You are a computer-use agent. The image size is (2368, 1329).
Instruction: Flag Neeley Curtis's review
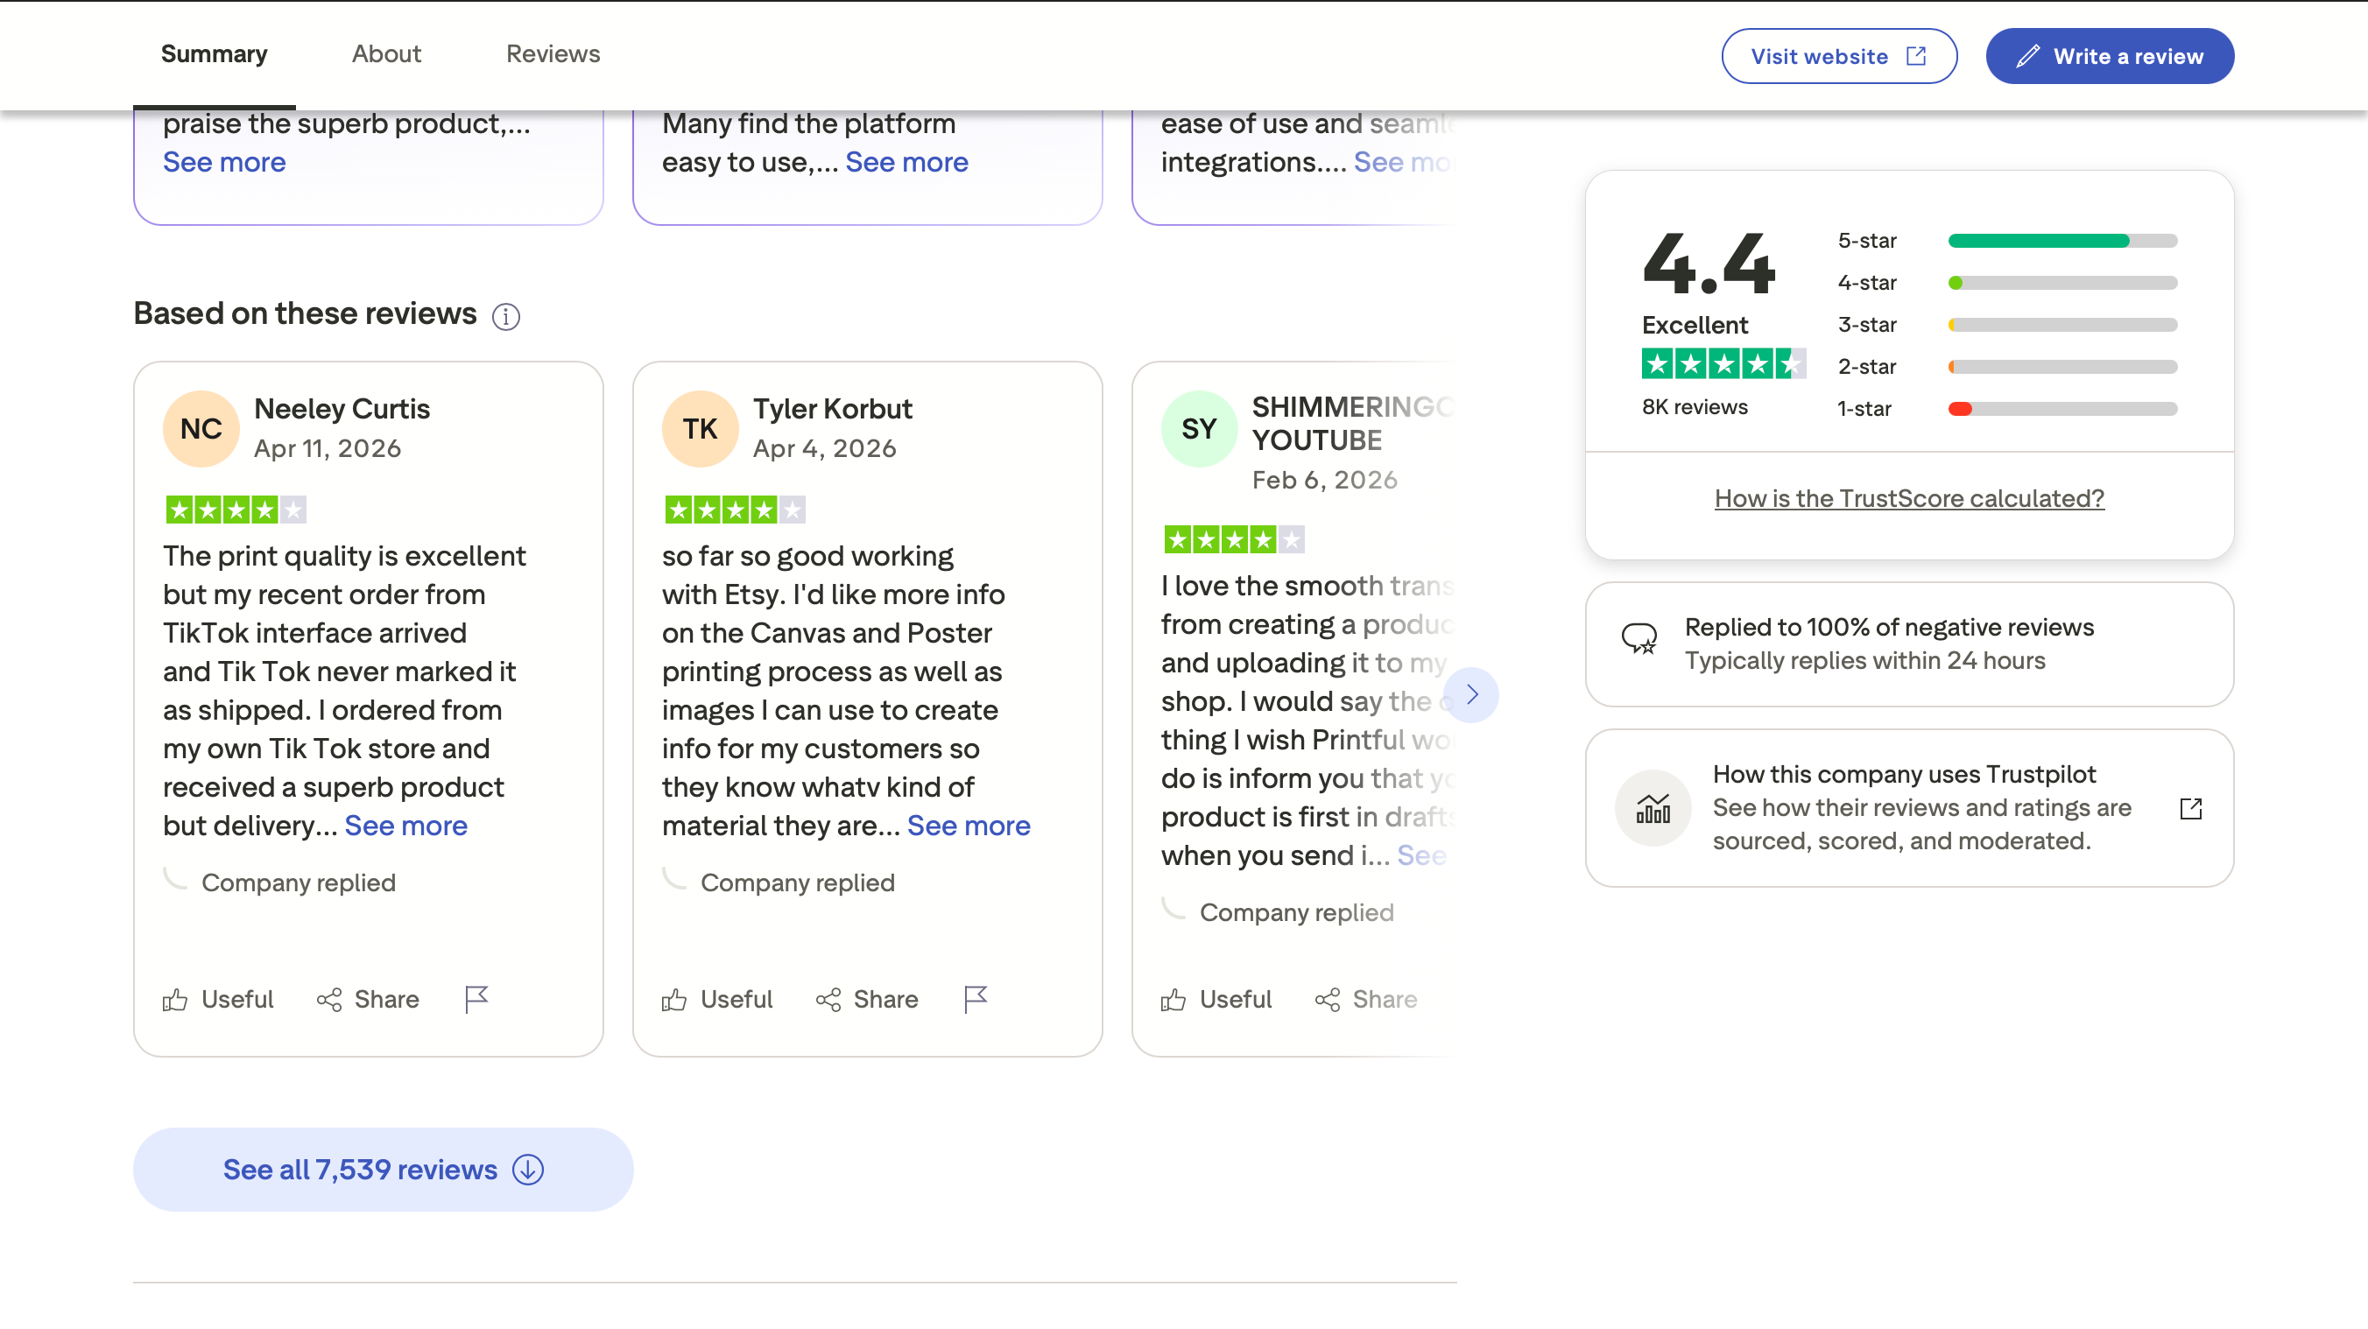tap(476, 999)
